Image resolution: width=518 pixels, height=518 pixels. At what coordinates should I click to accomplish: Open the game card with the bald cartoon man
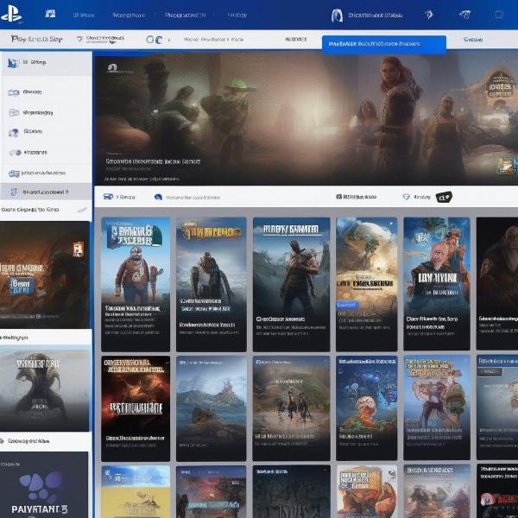coord(437,284)
